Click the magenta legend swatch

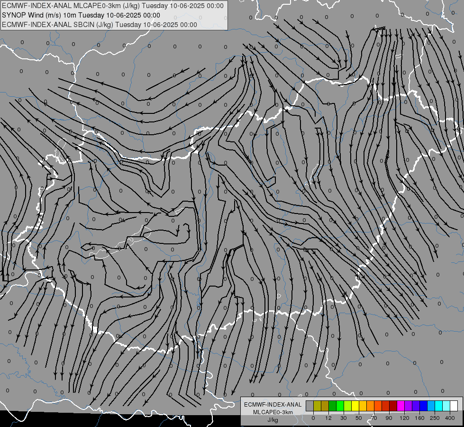click(401, 406)
